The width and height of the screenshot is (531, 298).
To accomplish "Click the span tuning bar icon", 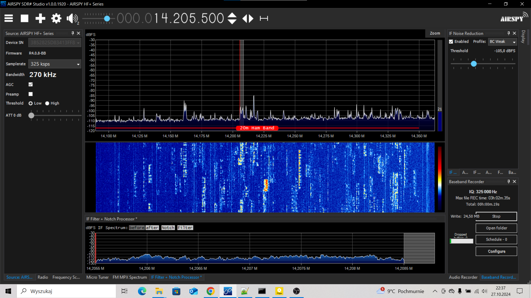I will point(264,18).
